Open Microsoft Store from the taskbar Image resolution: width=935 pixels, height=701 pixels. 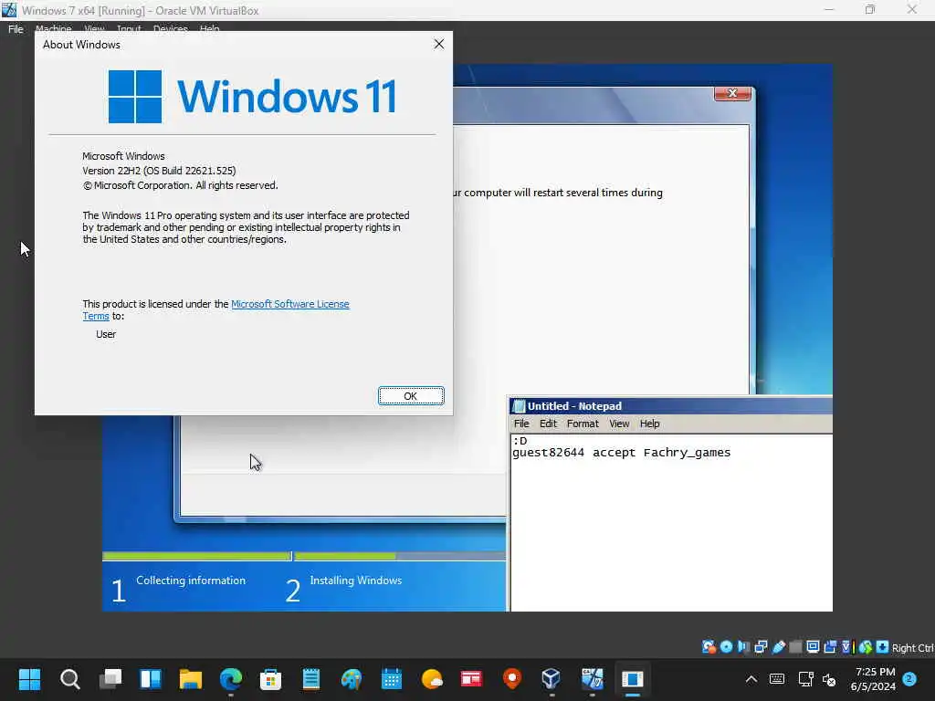click(x=270, y=679)
